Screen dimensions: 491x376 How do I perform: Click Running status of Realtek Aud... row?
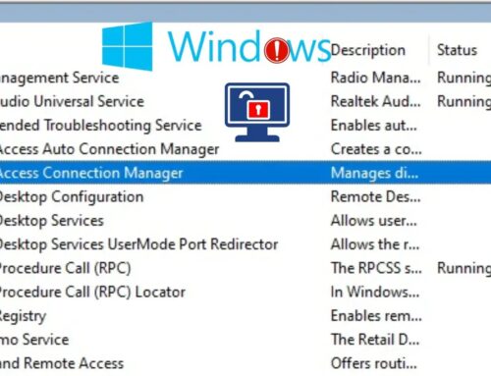coord(464,101)
